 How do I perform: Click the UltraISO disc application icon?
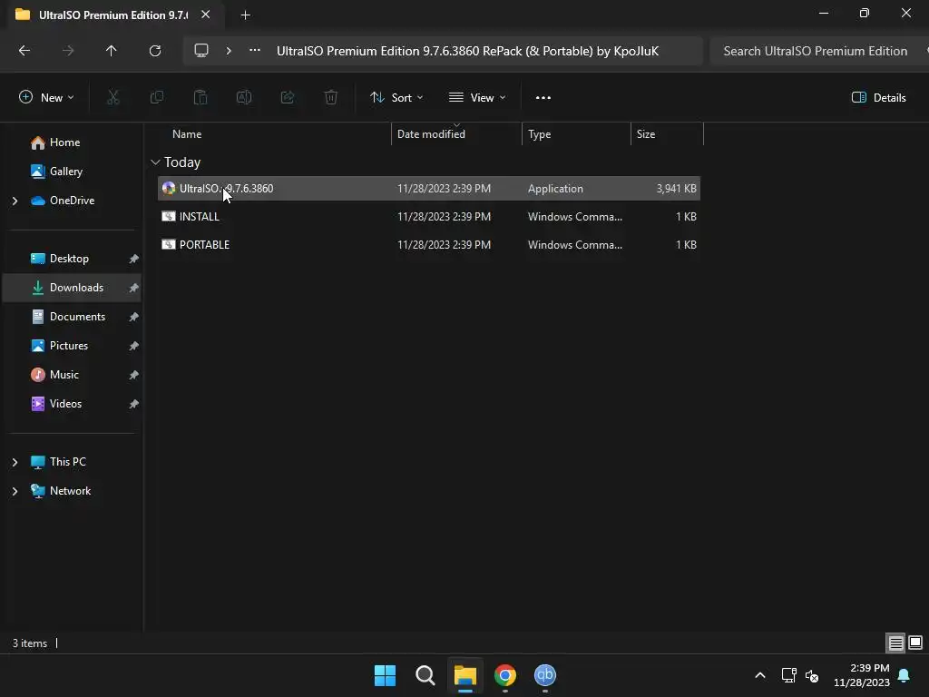(169, 189)
